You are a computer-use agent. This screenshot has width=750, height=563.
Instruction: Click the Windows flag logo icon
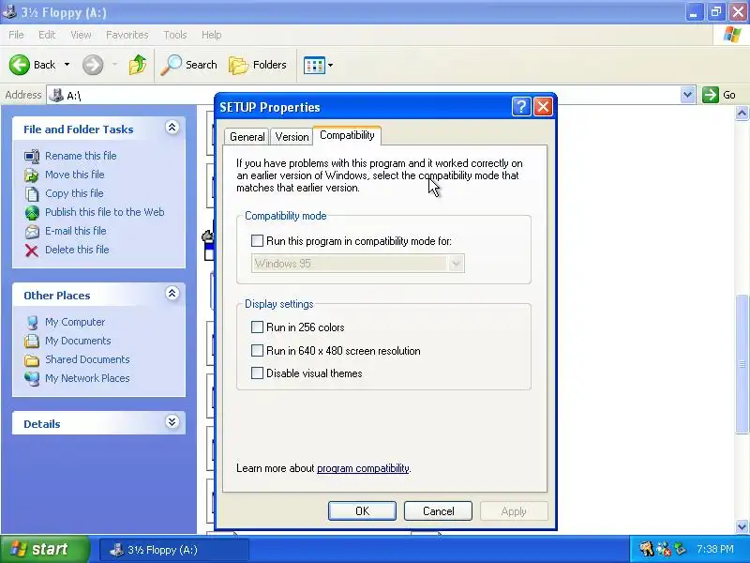coord(732,35)
